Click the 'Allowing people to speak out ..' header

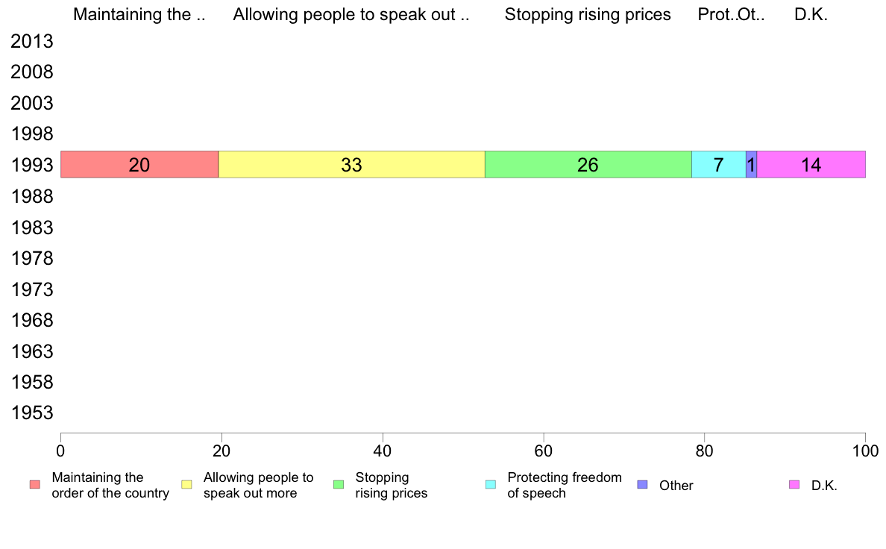pyautogui.click(x=351, y=15)
